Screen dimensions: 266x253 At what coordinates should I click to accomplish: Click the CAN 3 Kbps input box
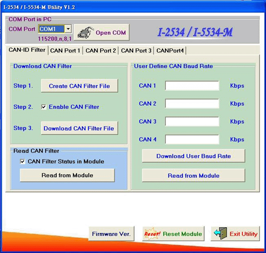click(192, 121)
